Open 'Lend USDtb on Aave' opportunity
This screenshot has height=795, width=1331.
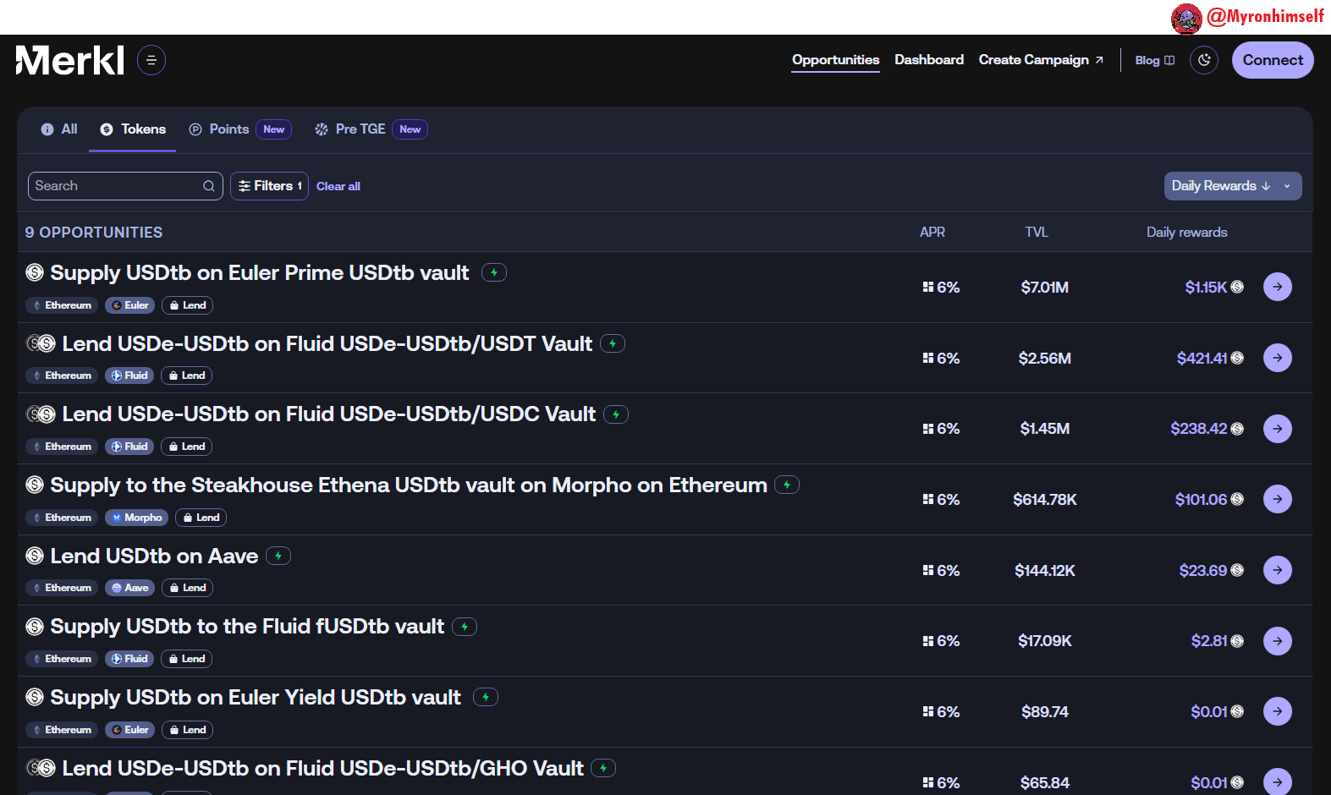point(154,556)
